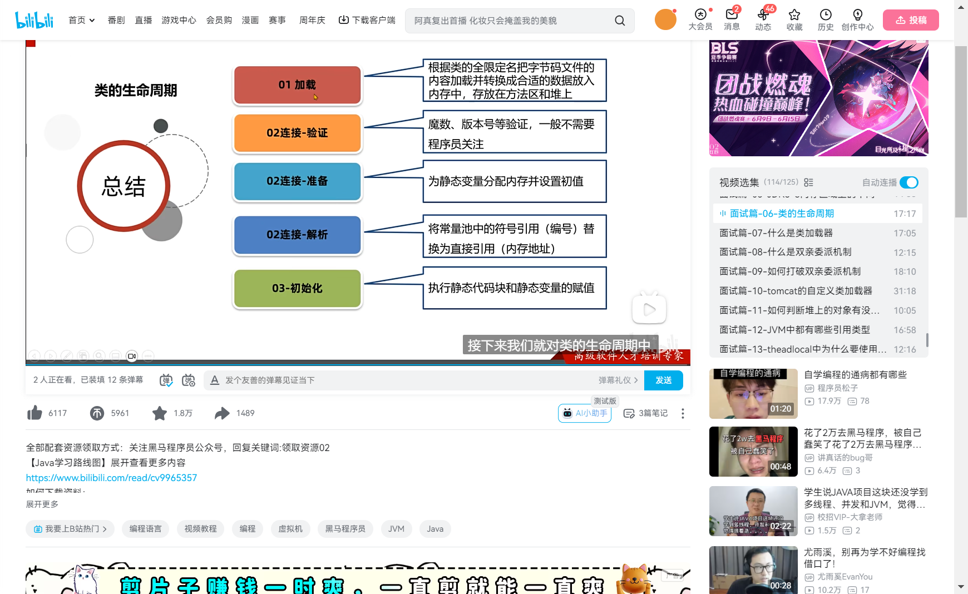Viewport: 968px width, 594px height.
Task: Open the 团战燃魂 banner ad
Action: 819,98
